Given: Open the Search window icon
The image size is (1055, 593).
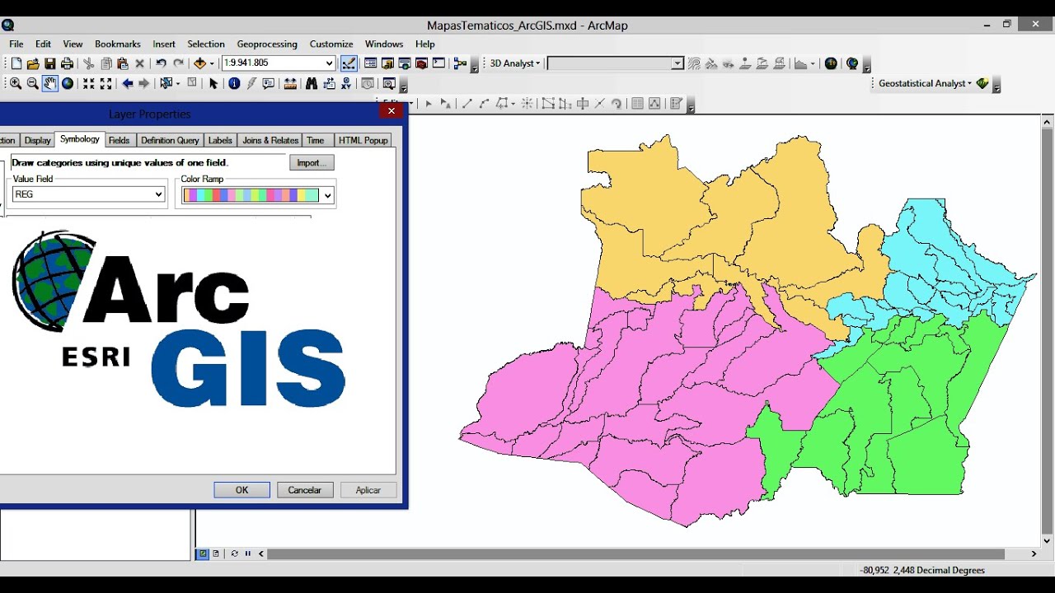Looking at the screenshot, I should coord(405,63).
